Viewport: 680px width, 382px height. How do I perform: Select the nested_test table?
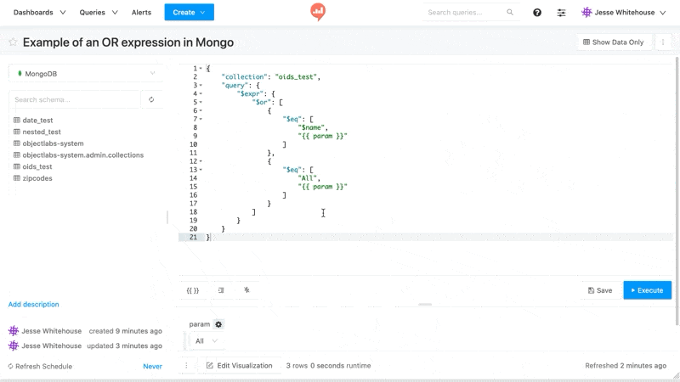(x=42, y=132)
